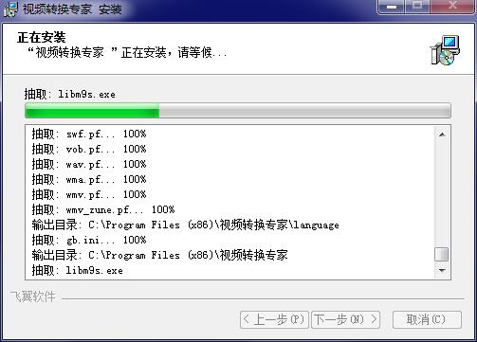Click the 下一步(N) next button
Image resolution: width=477 pixels, height=342 pixels.
(x=345, y=319)
